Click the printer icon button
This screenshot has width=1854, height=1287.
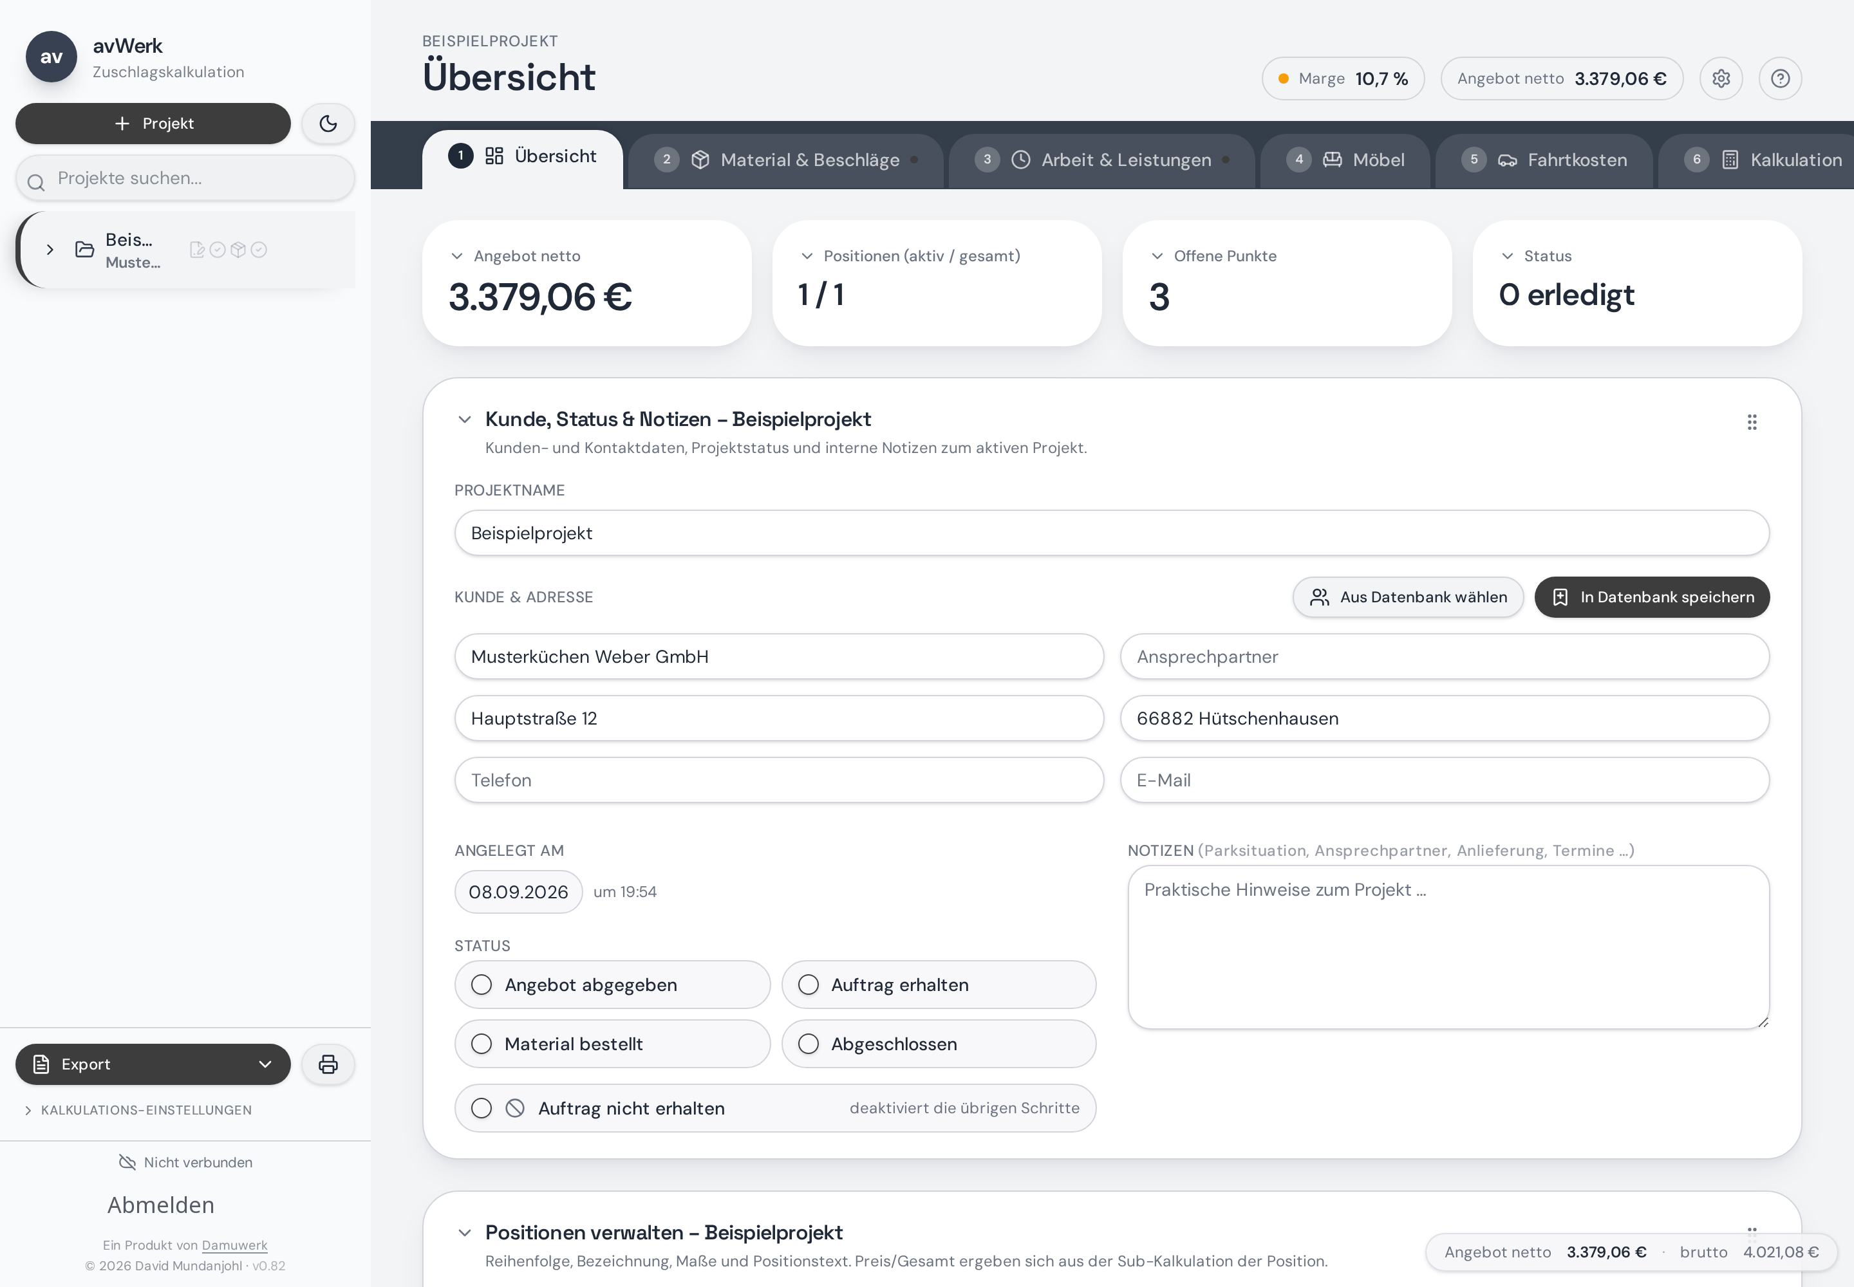tap(328, 1064)
